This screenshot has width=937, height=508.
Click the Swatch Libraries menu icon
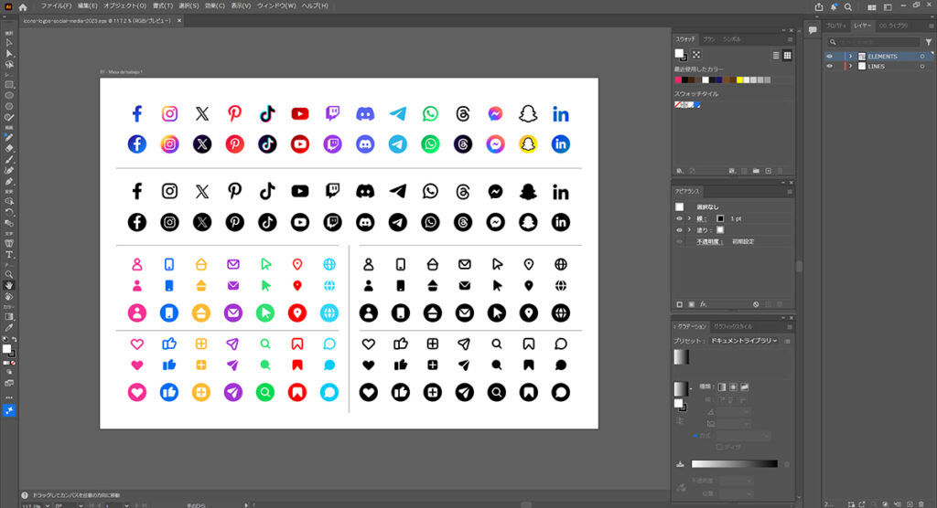point(680,171)
